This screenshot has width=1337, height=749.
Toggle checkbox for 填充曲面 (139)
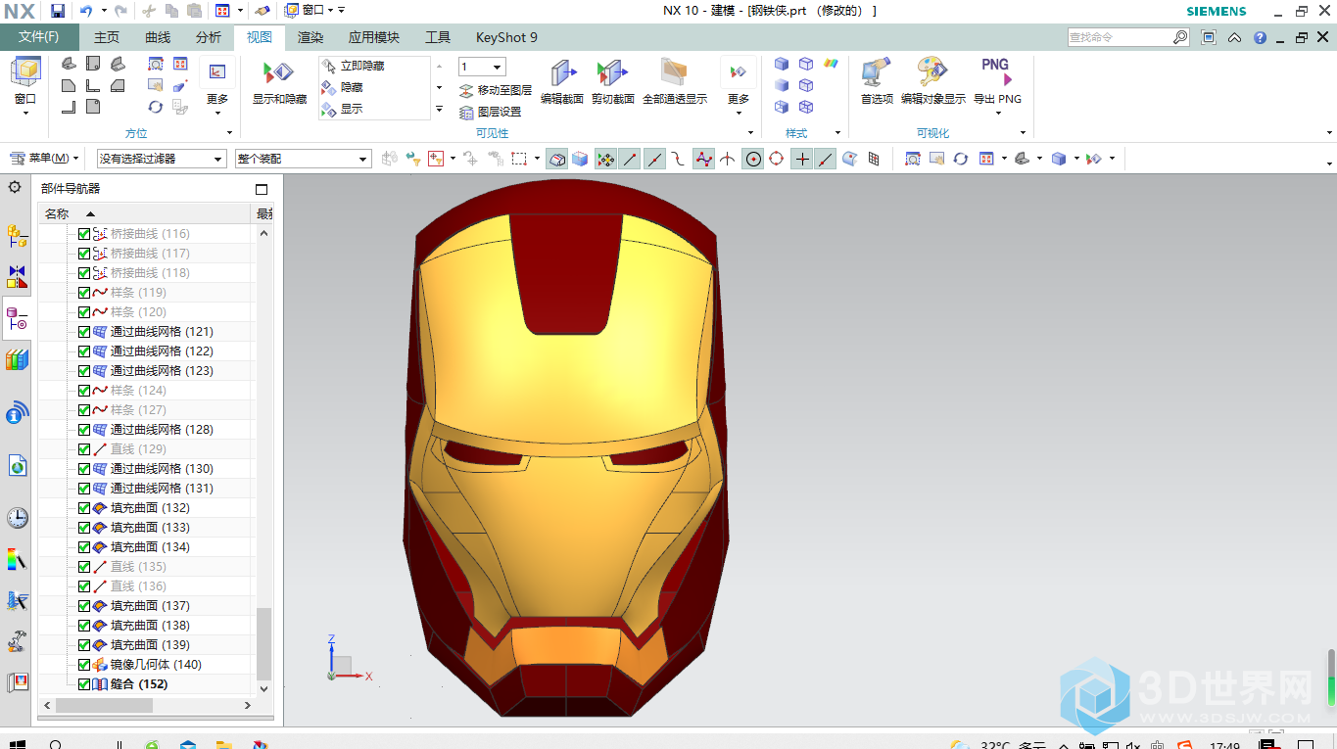pos(83,645)
